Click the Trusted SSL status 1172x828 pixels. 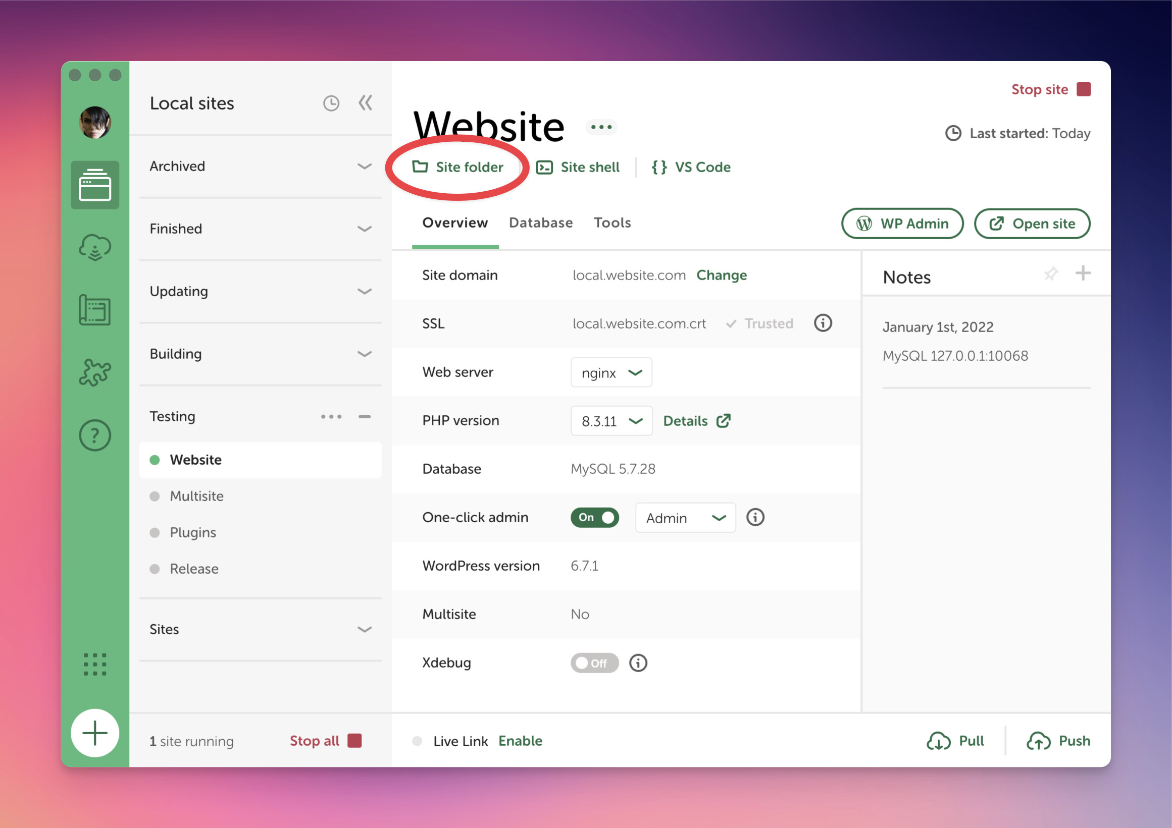(x=759, y=323)
